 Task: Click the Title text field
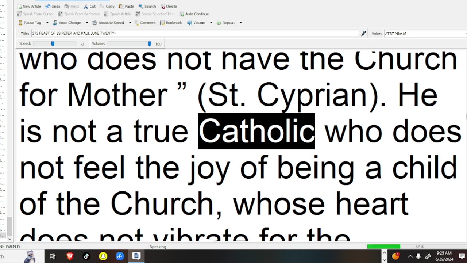(194, 33)
